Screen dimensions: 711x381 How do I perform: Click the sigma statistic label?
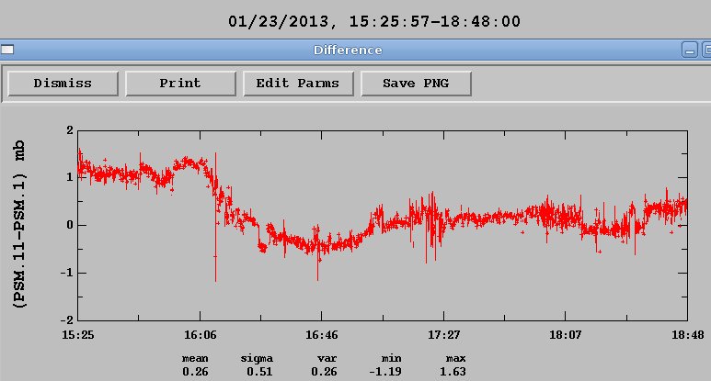click(257, 358)
